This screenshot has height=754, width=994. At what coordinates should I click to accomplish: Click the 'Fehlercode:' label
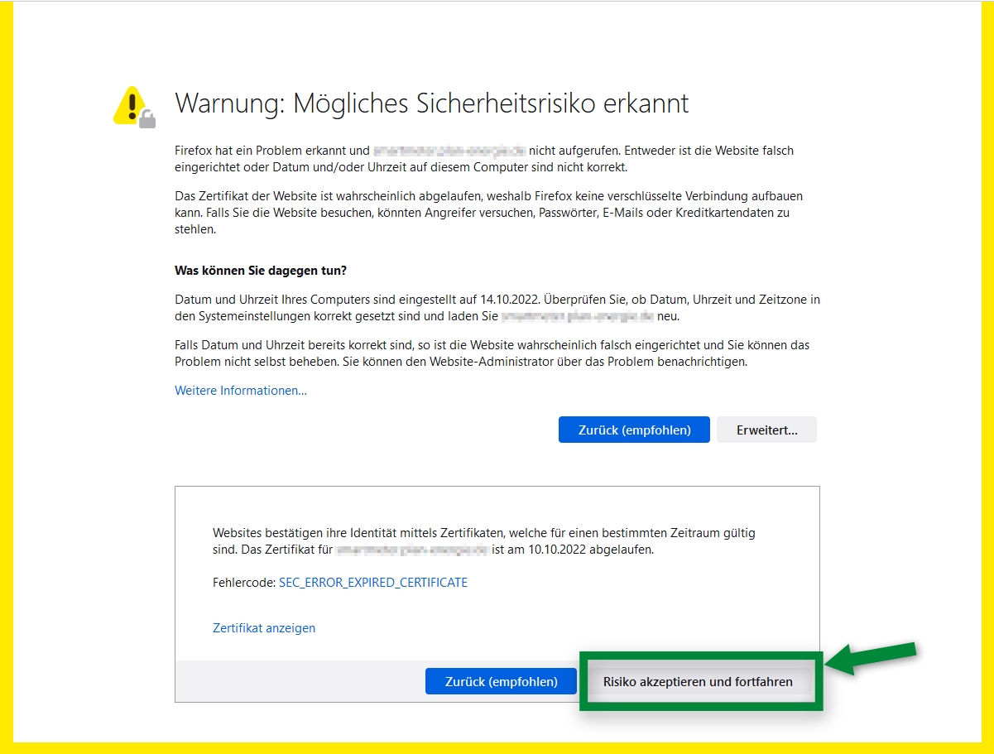tap(243, 583)
